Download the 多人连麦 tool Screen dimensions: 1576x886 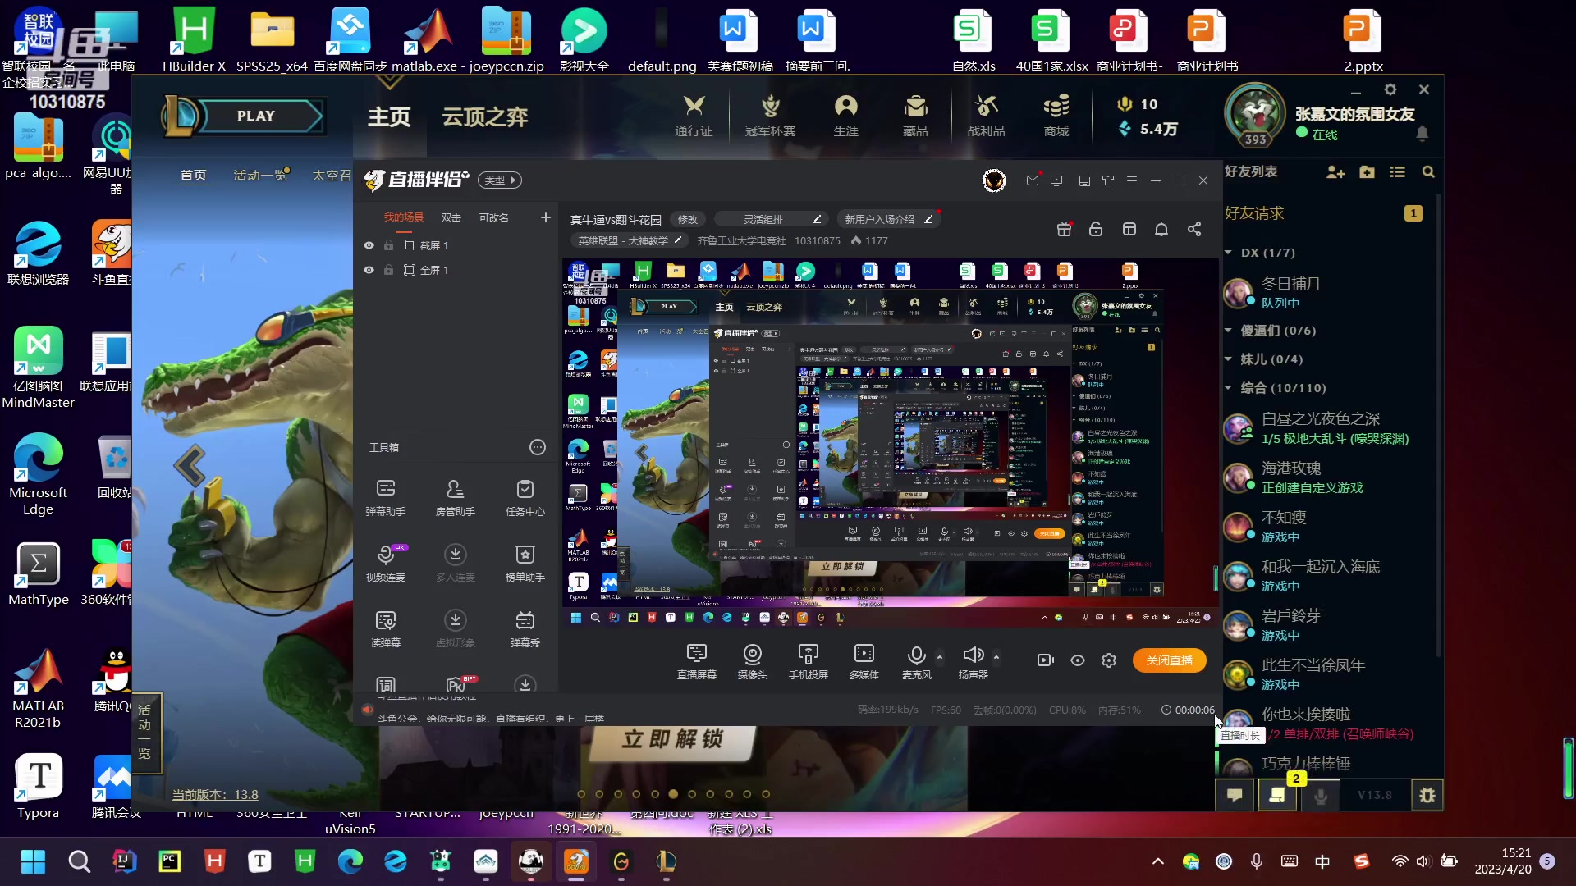click(x=456, y=562)
